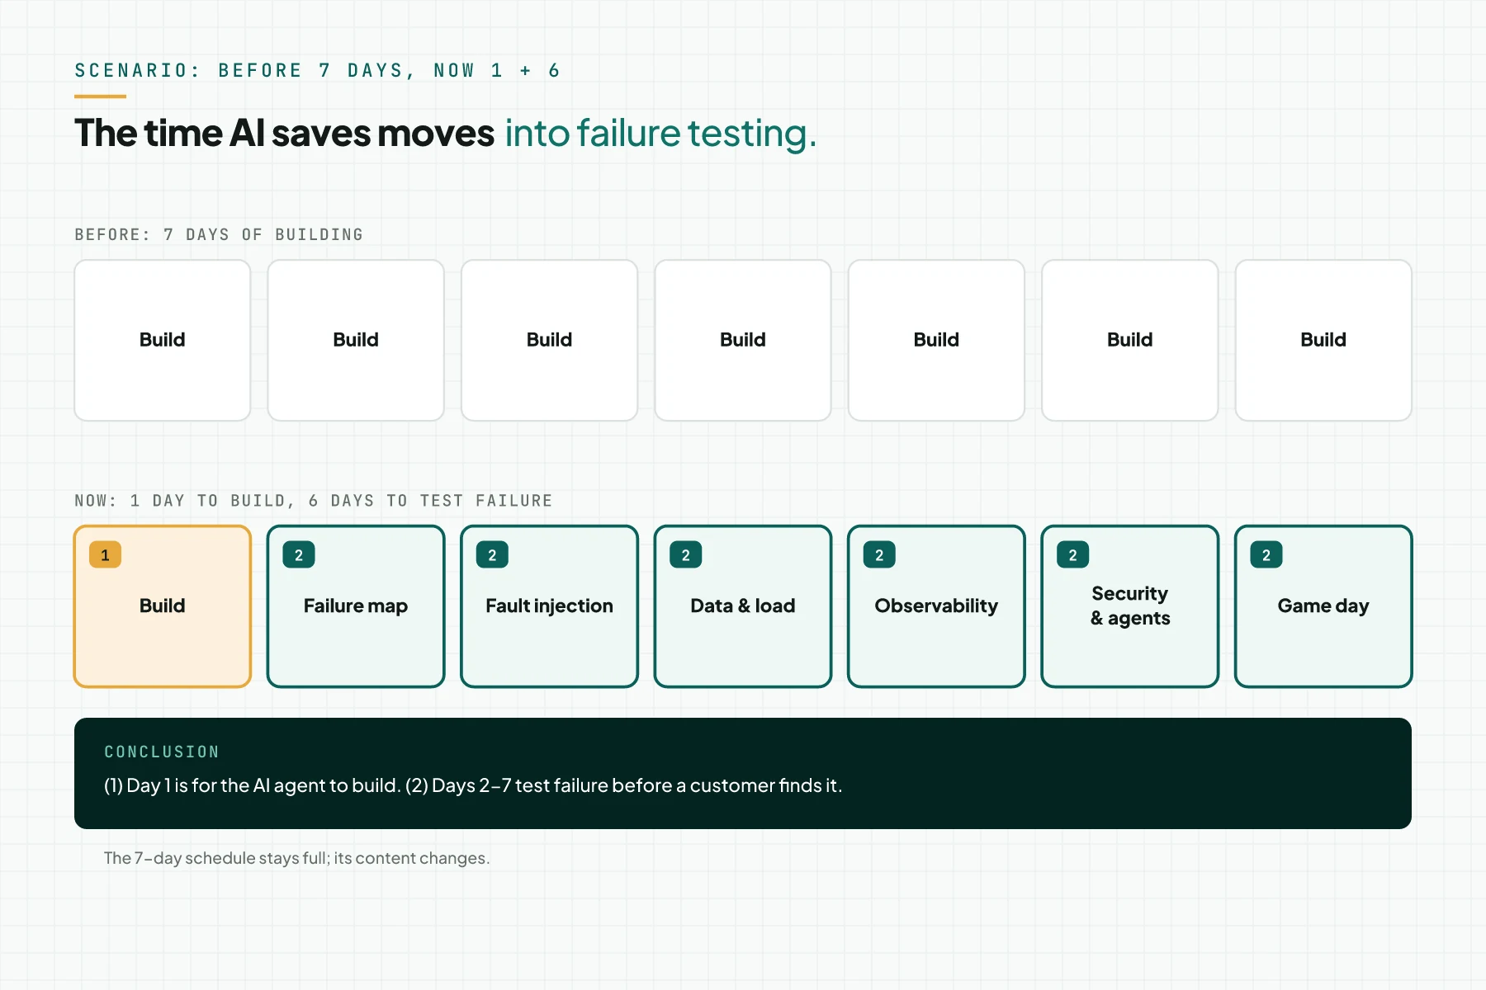Select the Game day card
Screen dimensions: 1486x990
pos(1323,606)
